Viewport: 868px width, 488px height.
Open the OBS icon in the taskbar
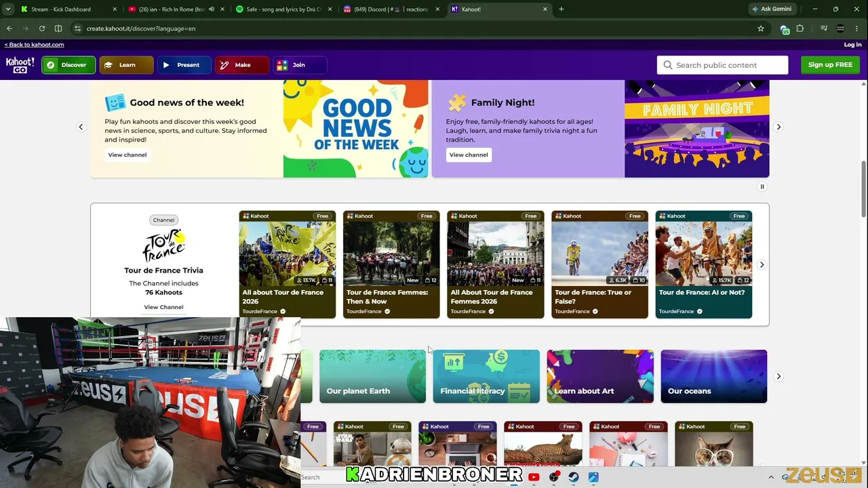point(554,477)
